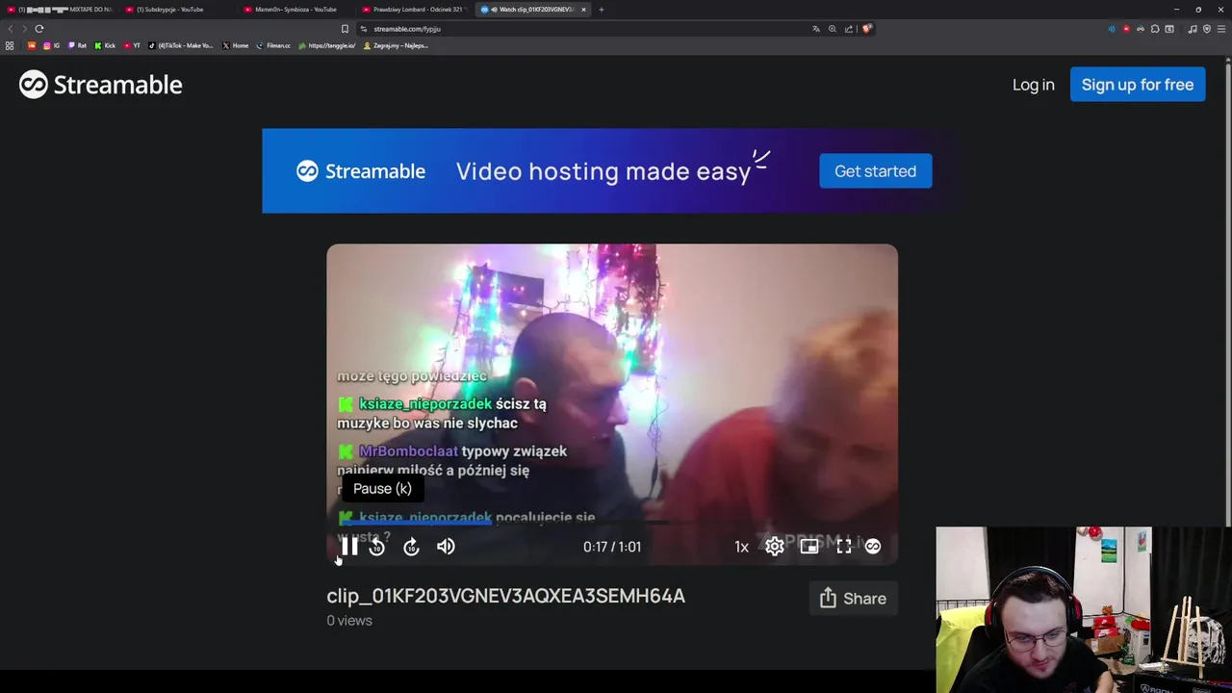Screen dimensions: 1232x693
Task: Open the extensions puzzle icon
Action: click(x=1155, y=29)
